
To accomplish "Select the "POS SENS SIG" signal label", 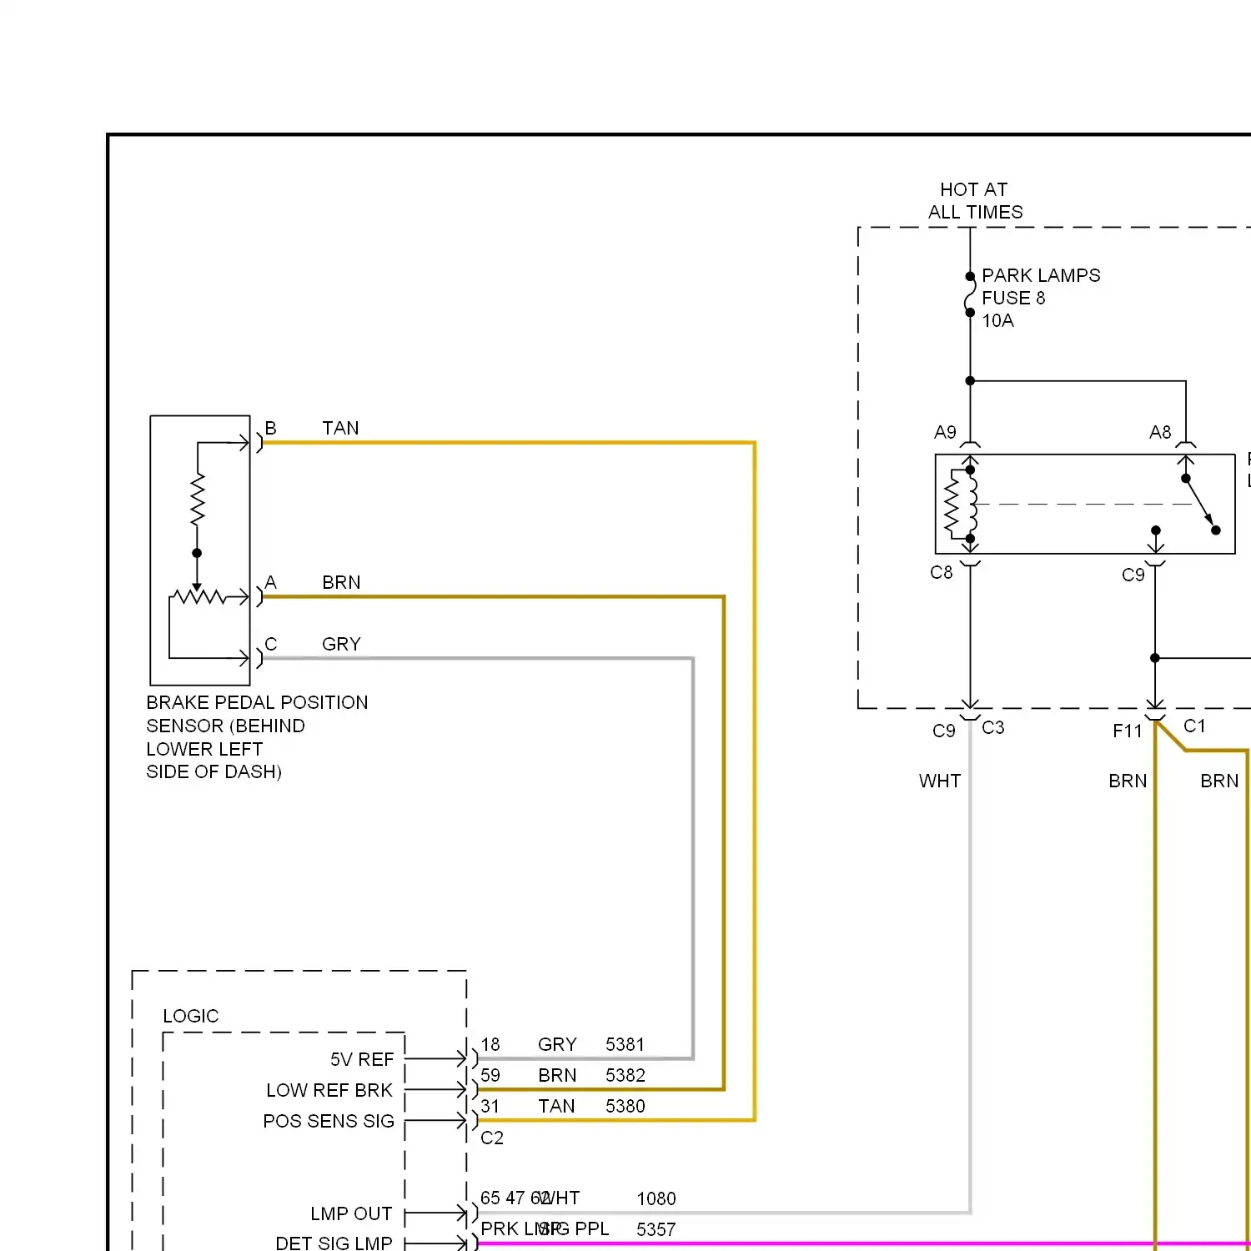I will point(329,1121).
